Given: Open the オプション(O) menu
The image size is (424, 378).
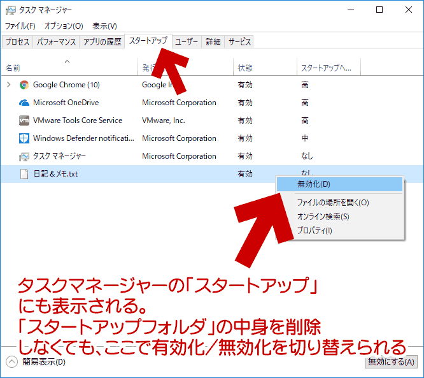Looking at the screenshot, I should (x=64, y=26).
